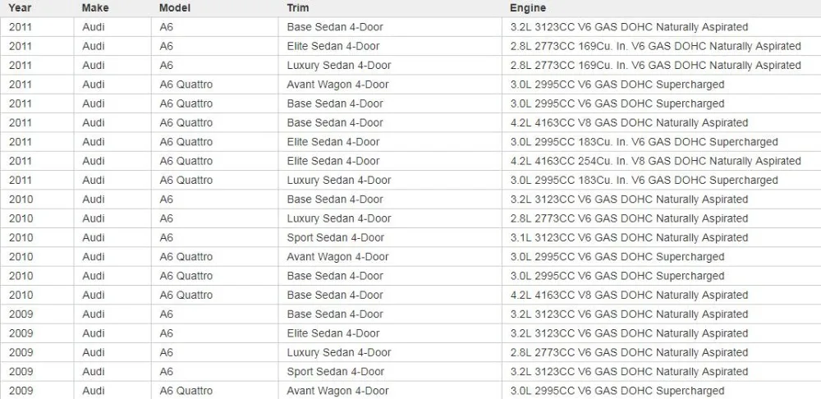Click the Trim column header
821x399 pixels.
pyautogui.click(x=390, y=8)
